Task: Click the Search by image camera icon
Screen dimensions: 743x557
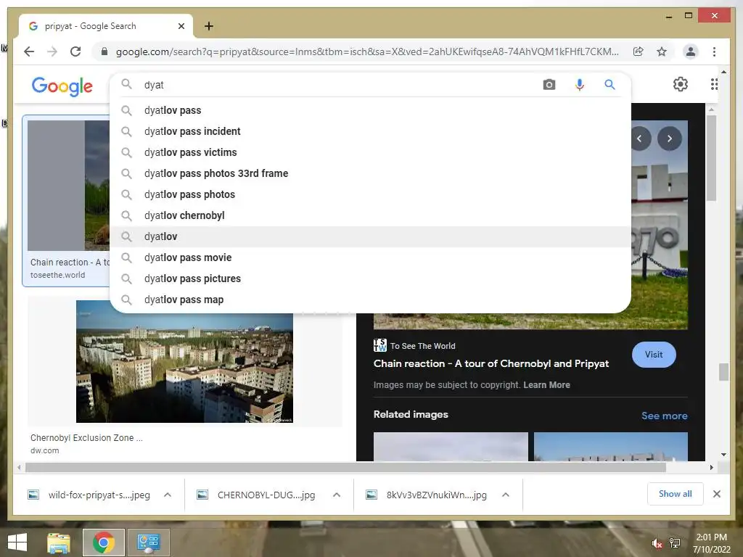Action: (549, 85)
